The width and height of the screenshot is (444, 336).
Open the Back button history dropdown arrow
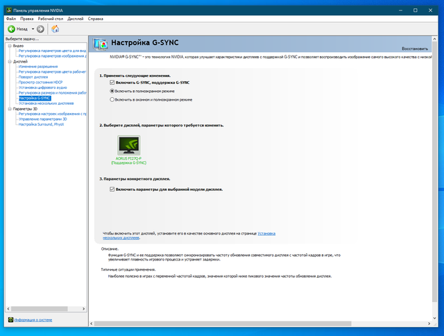pos(33,29)
